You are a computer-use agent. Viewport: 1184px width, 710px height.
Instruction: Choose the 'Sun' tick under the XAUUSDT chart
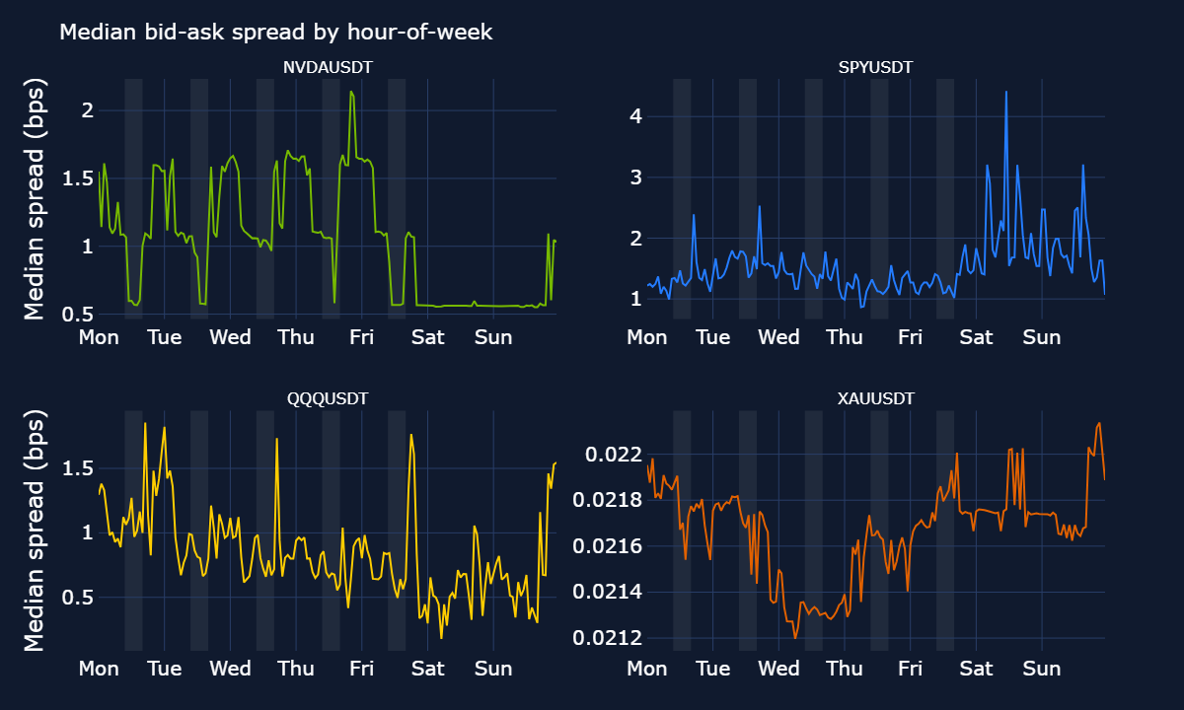(x=1042, y=669)
